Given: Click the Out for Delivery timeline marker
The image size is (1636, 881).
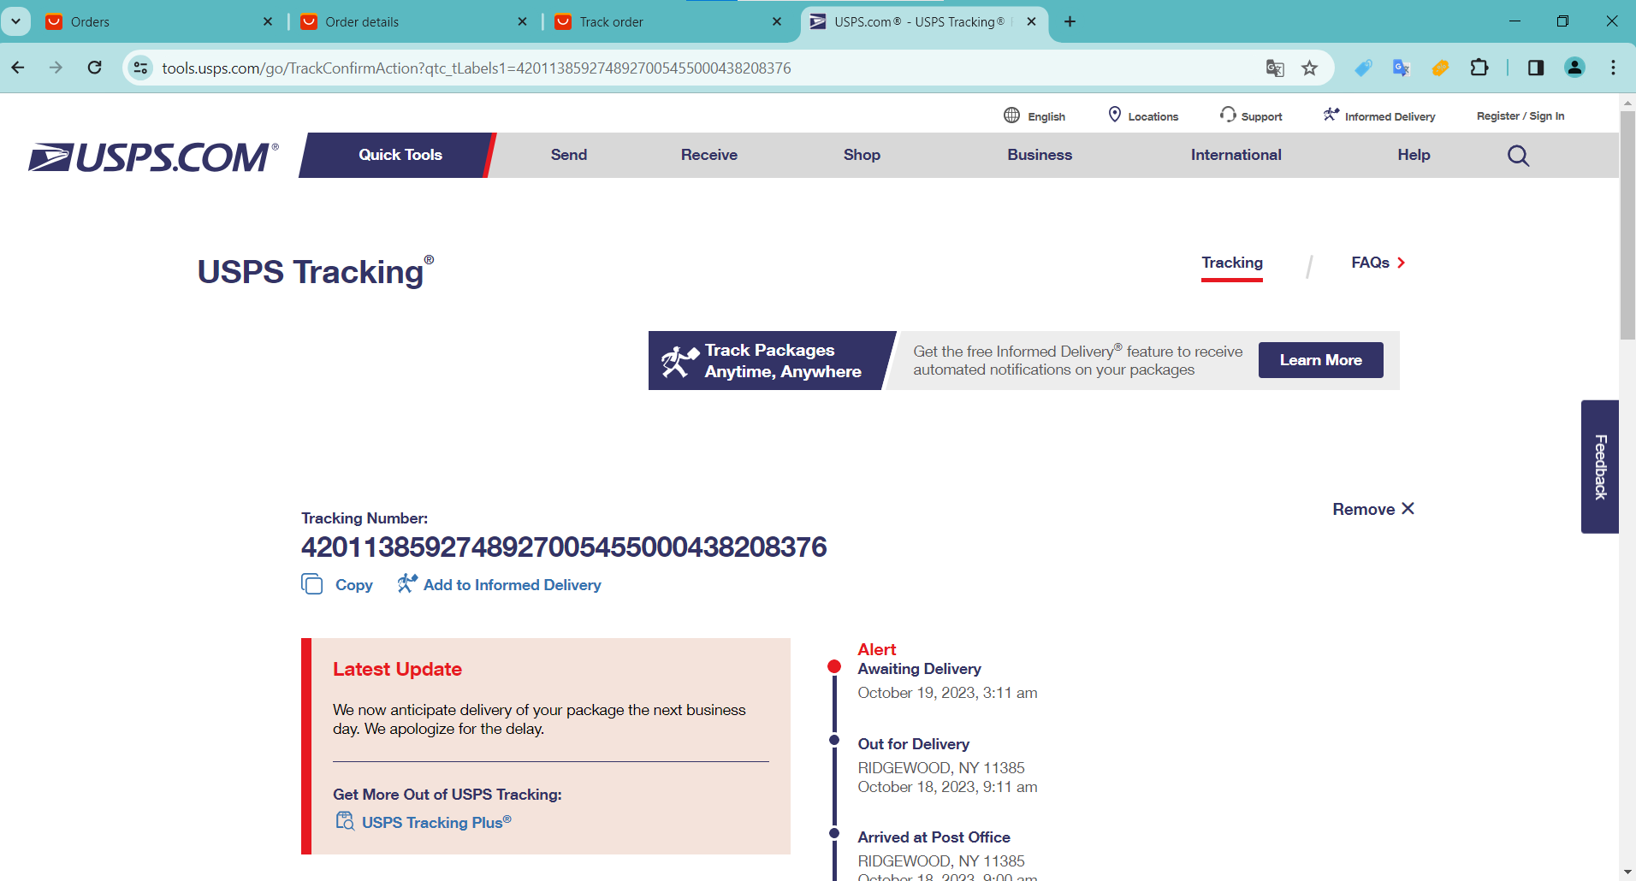Looking at the screenshot, I should 834,740.
